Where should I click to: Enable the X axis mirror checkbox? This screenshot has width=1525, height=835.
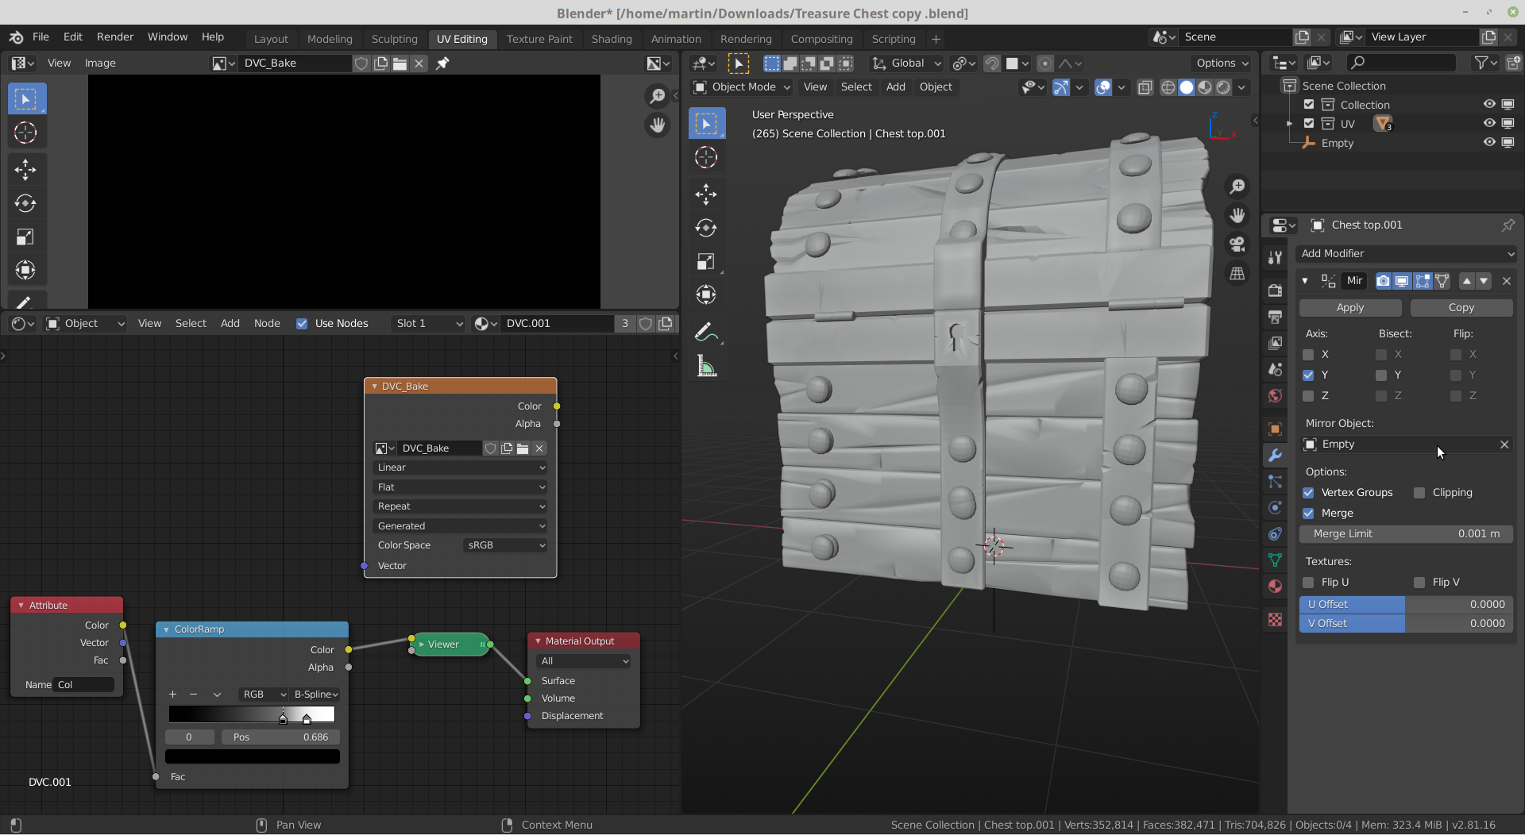pos(1308,355)
